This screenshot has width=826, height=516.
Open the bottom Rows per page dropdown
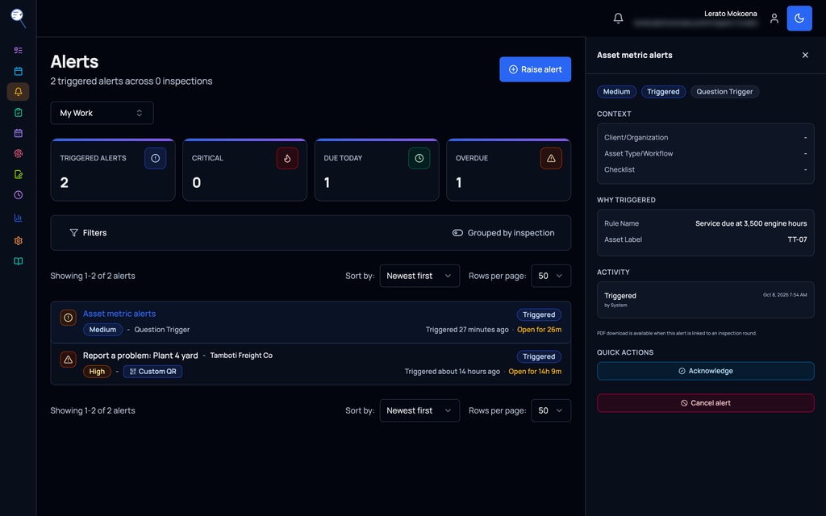tap(550, 410)
